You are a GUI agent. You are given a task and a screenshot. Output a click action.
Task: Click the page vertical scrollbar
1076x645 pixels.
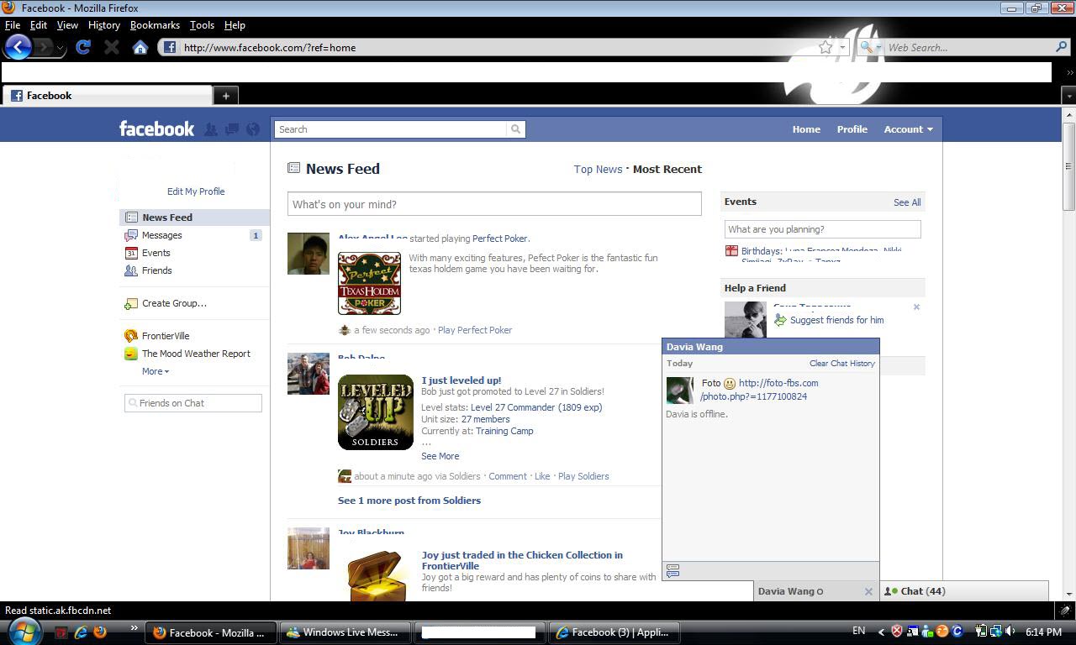click(1068, 168)
